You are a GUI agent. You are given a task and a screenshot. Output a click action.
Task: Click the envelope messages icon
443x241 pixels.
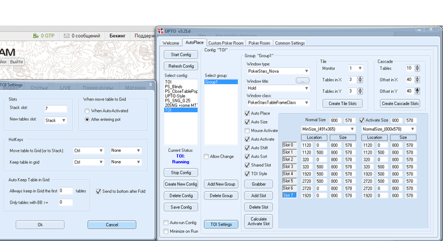click(66, 36)
